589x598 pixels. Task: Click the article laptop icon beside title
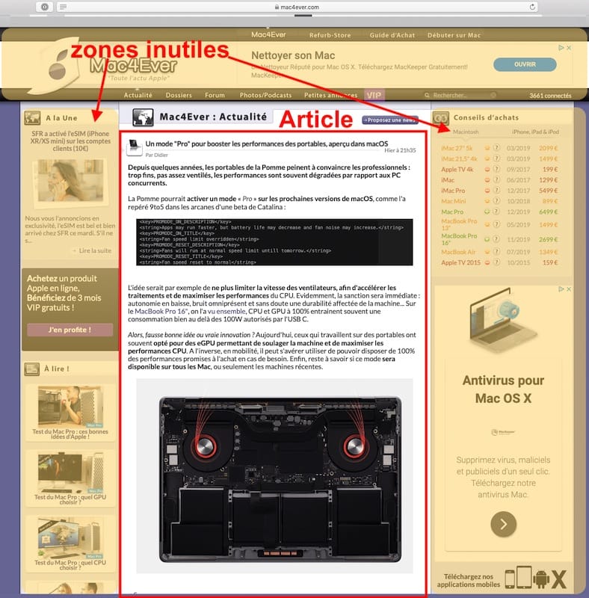coord(135,147)
